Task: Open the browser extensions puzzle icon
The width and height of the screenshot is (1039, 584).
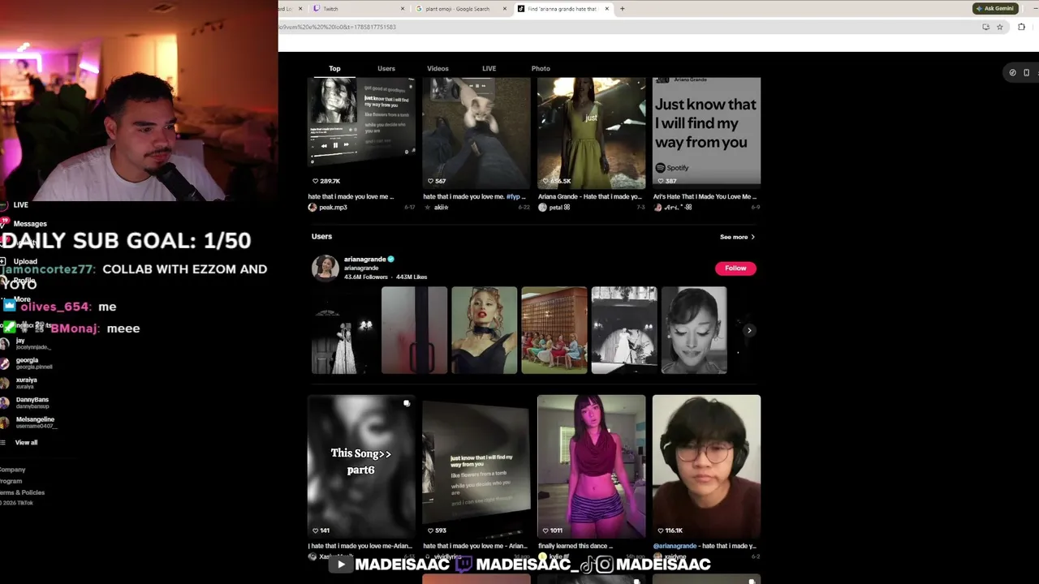Action: pyautogui.click(x=1021, y=27)
